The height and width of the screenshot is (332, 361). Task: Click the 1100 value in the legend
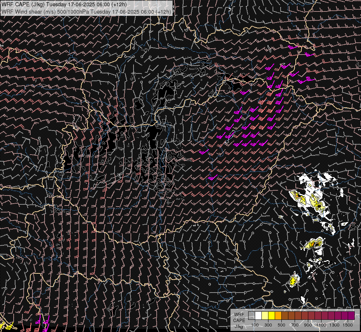point(321,325)
